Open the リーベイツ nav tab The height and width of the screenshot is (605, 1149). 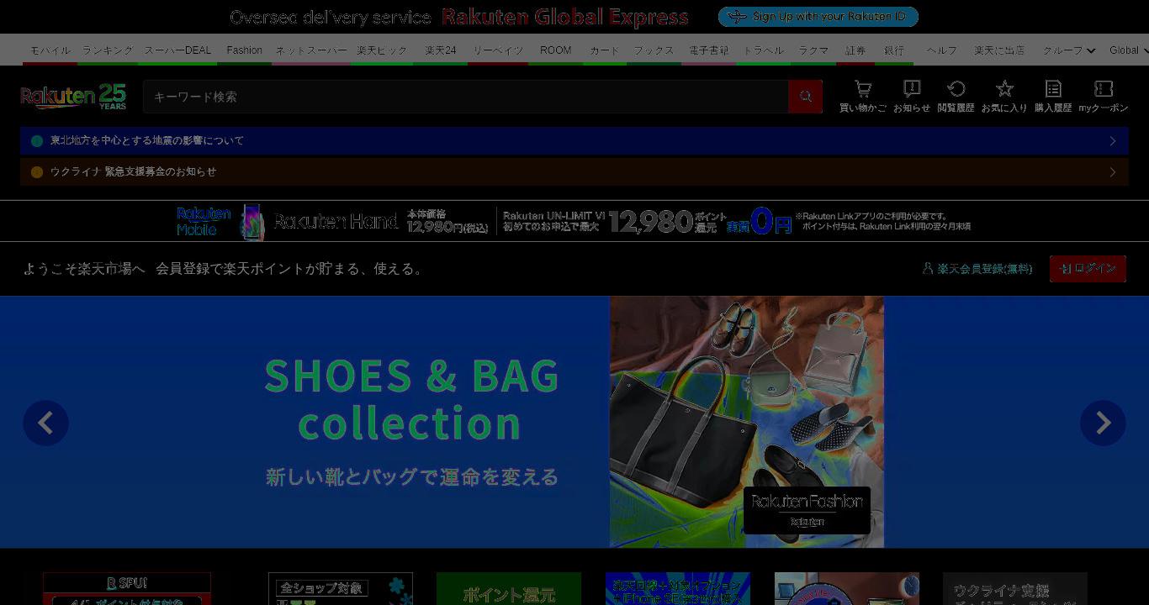[x=498, y=50]
